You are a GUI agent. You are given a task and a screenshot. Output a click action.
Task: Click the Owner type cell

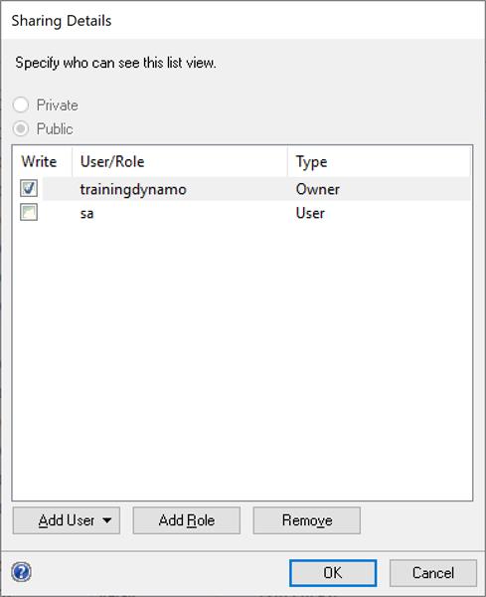(317, 189)
